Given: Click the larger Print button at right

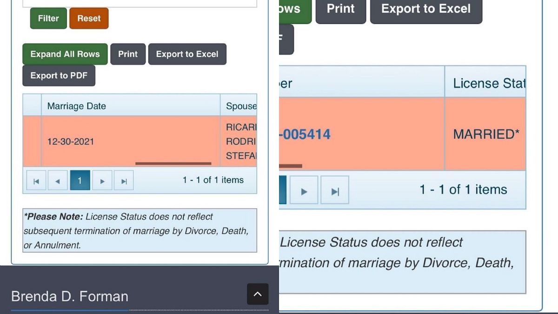Looking at the screenshot, I should click(340, 9).
